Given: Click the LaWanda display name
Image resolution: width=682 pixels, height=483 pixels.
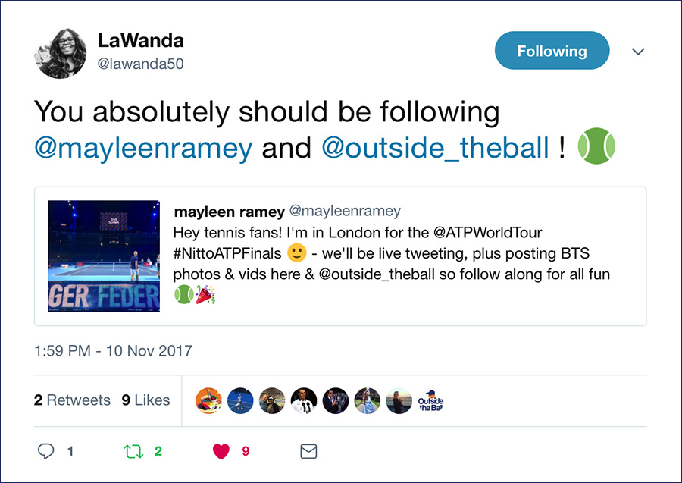Looking at the screenshot, I should pos(140,40).
